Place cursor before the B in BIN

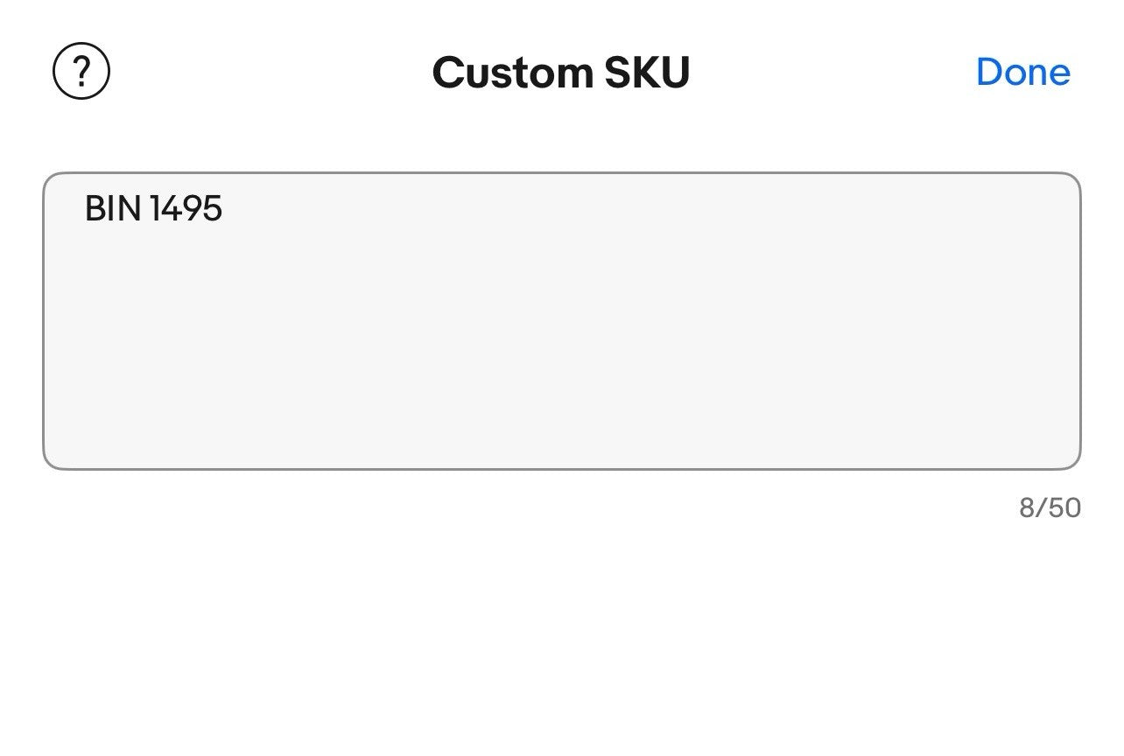click(x=85, y=209)
